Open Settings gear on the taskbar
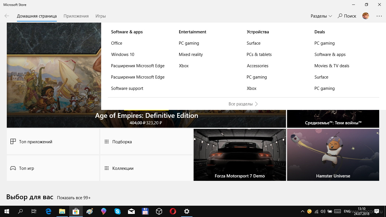Viewport: 386px width, 217px height. coord(187,211)
